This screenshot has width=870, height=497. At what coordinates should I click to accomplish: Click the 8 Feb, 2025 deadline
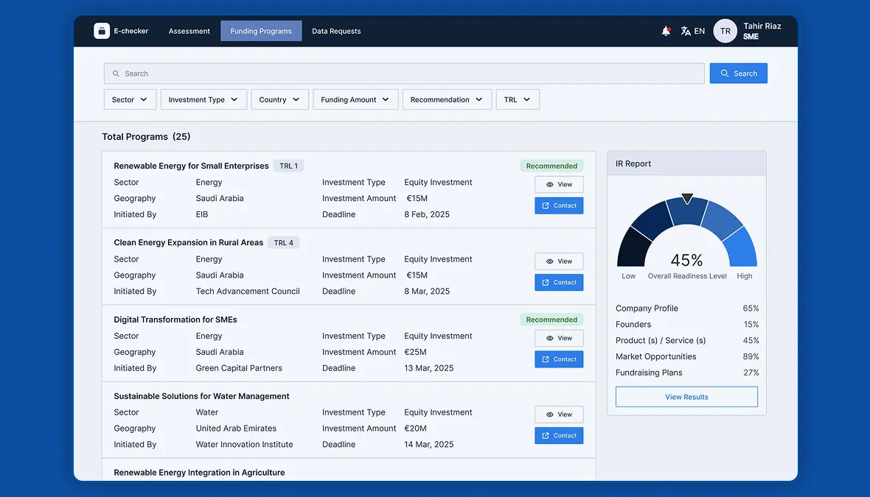(x=427, y=214)
